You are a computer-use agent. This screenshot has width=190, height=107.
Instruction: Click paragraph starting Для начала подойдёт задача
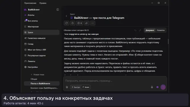113,55
